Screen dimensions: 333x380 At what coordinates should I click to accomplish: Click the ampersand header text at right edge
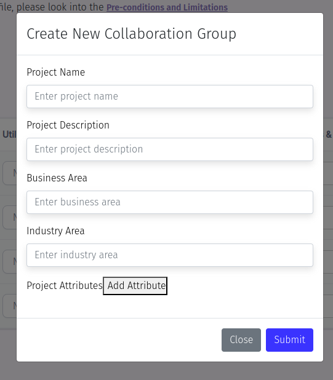(329, 134)
